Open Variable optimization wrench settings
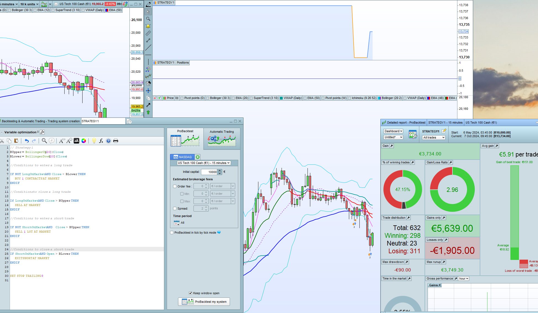 [43, 132]
